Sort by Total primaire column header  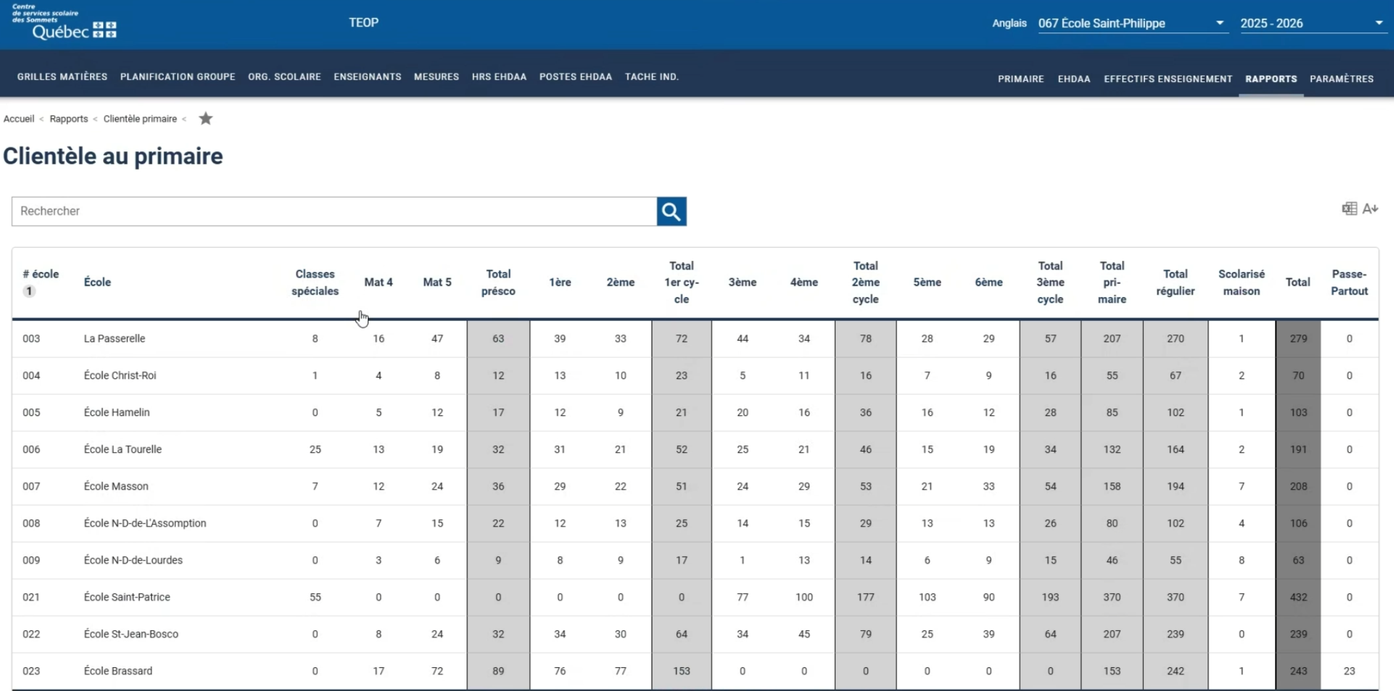click(x=1112, y=283)
